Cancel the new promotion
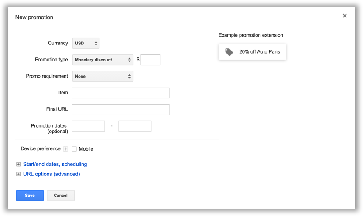 61,196
